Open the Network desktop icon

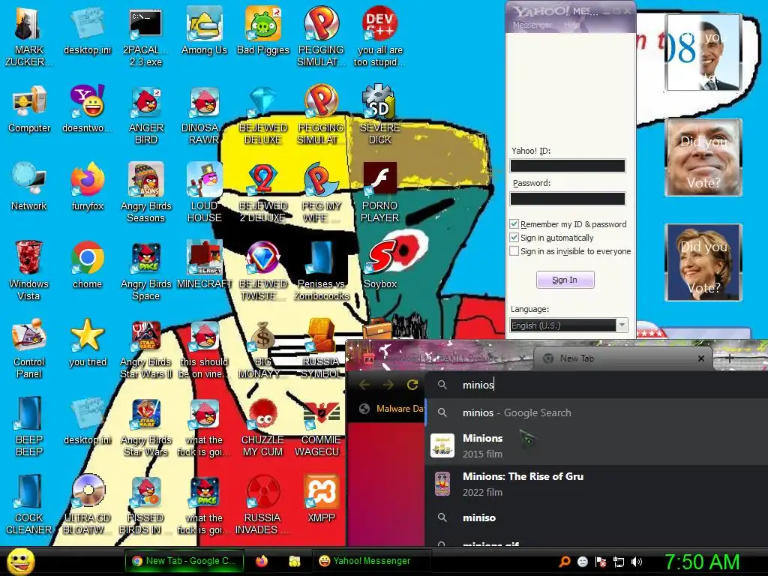pos(28,180)
